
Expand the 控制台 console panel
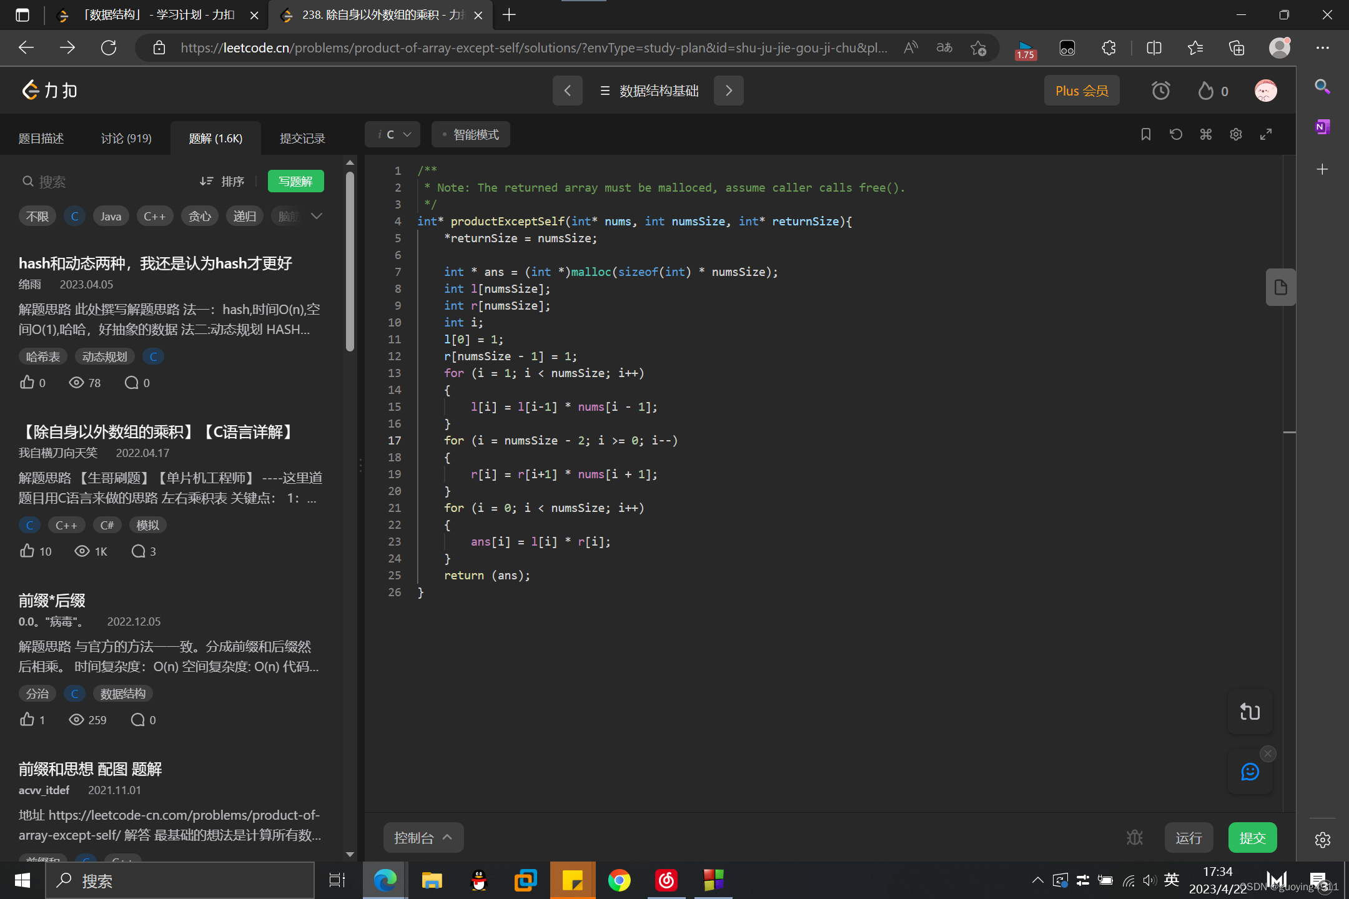(x=423, y=838)
